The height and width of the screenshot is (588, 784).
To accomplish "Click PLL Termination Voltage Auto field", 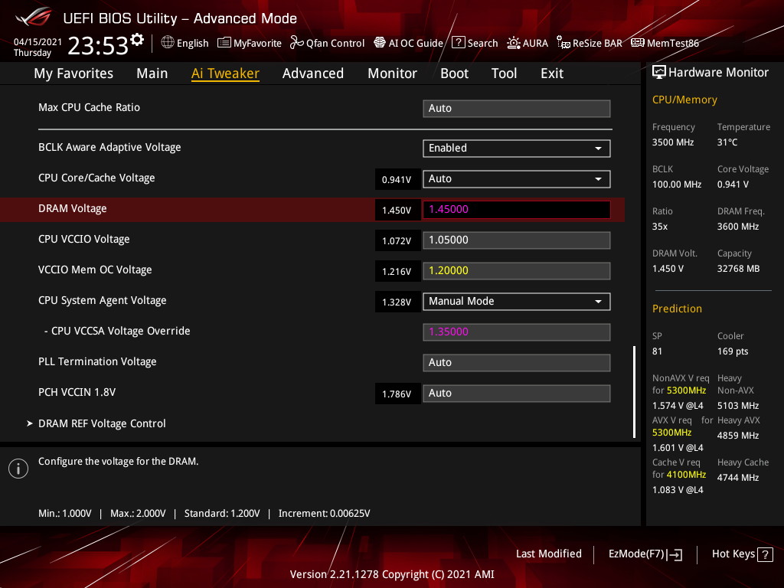I will click(x=517, y=362).
